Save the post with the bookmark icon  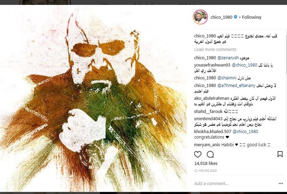coord(280,154)
